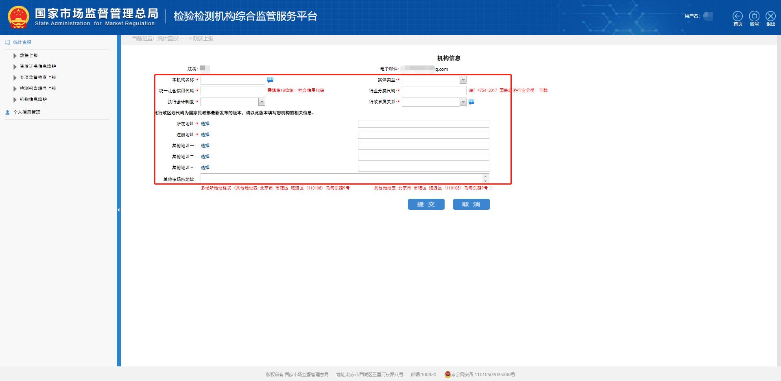Open the 账号 account icon
Image resolution: width=781 pixels, height=381 pixels.
click(754, 16)
